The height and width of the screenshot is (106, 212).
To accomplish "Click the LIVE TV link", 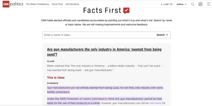I will pyautogui.click(x=168, y=4).
